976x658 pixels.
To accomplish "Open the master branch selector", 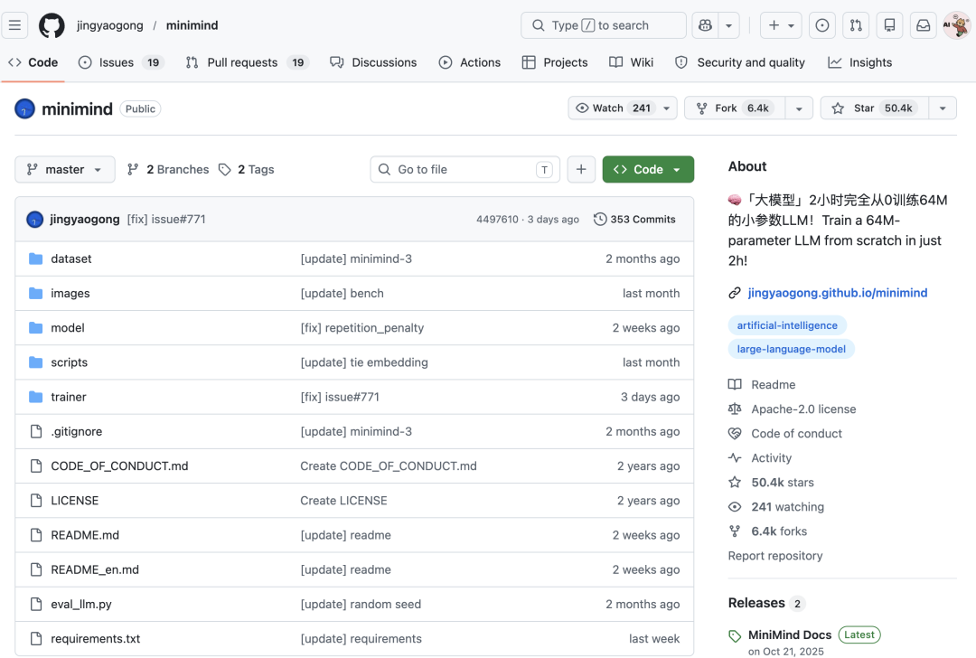I will coord(65,169).
